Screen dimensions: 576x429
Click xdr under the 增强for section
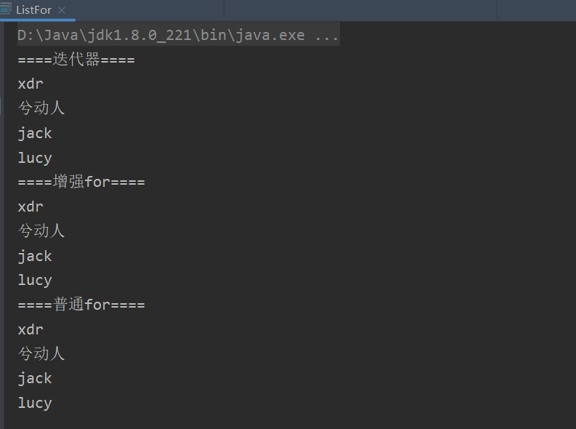pyautogui.click(x=31, y=207)
